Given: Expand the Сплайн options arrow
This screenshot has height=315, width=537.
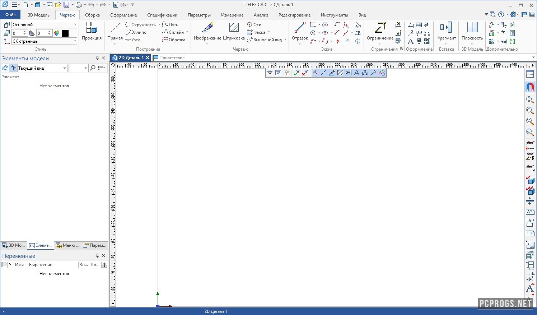Looking at the screenshot, I should [x=187, y=32].
